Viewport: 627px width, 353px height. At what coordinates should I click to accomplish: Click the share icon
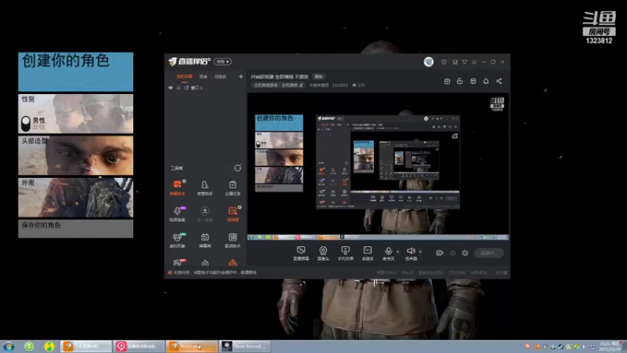[x=499, y=82]
